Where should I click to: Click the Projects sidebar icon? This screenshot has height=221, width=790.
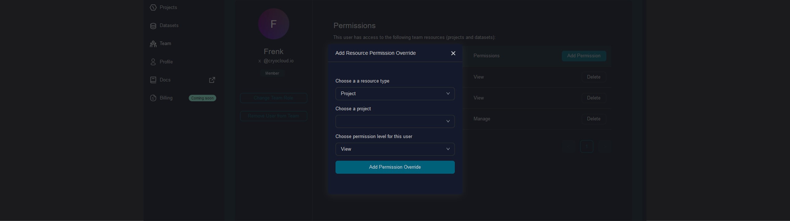click(x=153, y=7)
